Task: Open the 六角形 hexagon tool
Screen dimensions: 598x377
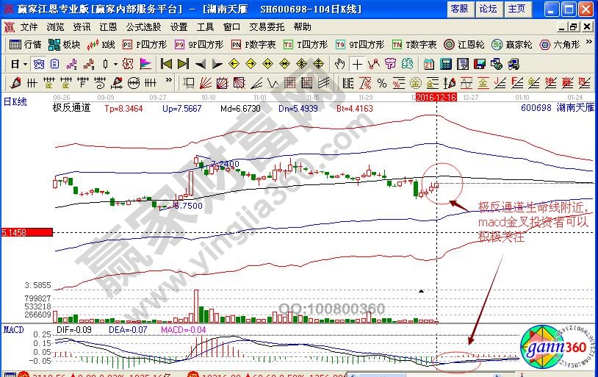Action: [563, 44]
